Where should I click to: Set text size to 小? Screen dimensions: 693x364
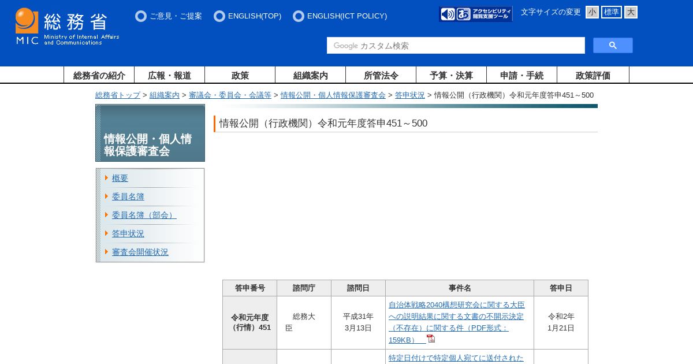pos(592,12)
